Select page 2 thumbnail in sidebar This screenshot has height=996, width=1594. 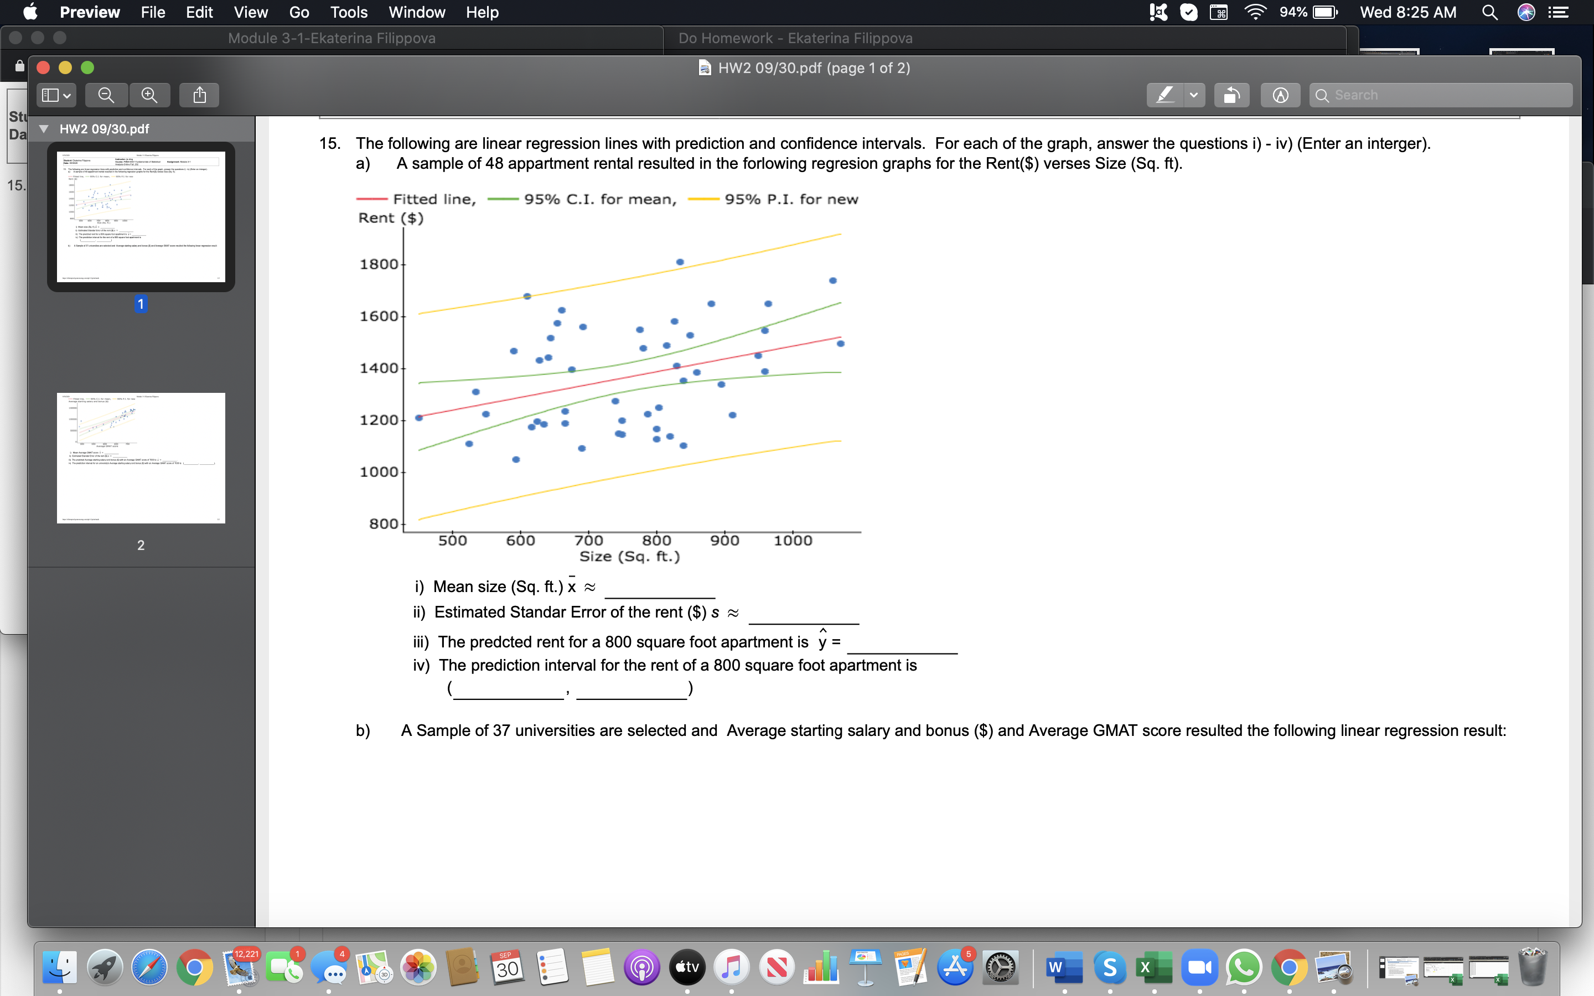click(x=140, y=458)
